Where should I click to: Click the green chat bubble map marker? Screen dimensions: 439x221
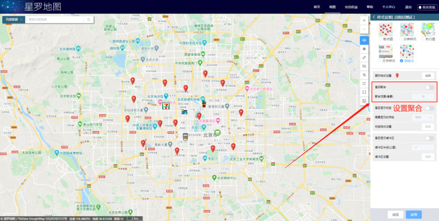[217, 133]
